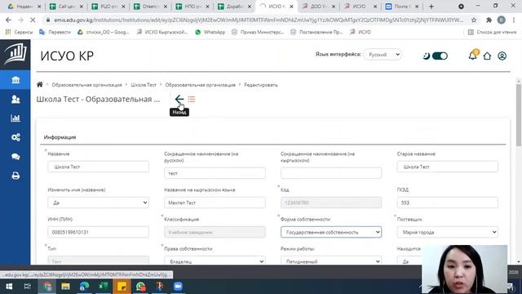522x294 pixels.
Task: Open the Приказ Министерс... bookmark
Action: pyautogui.click(x=259, y=32)
